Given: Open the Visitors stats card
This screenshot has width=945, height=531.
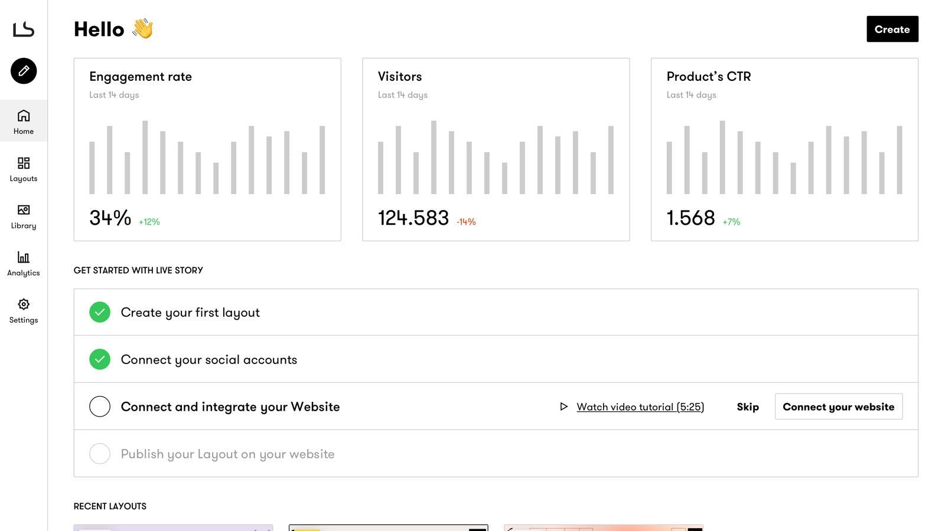Looking at the screenshot, I should (x=496, y=149).
